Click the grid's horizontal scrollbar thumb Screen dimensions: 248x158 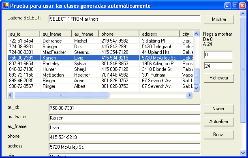(x=62, y=95)
